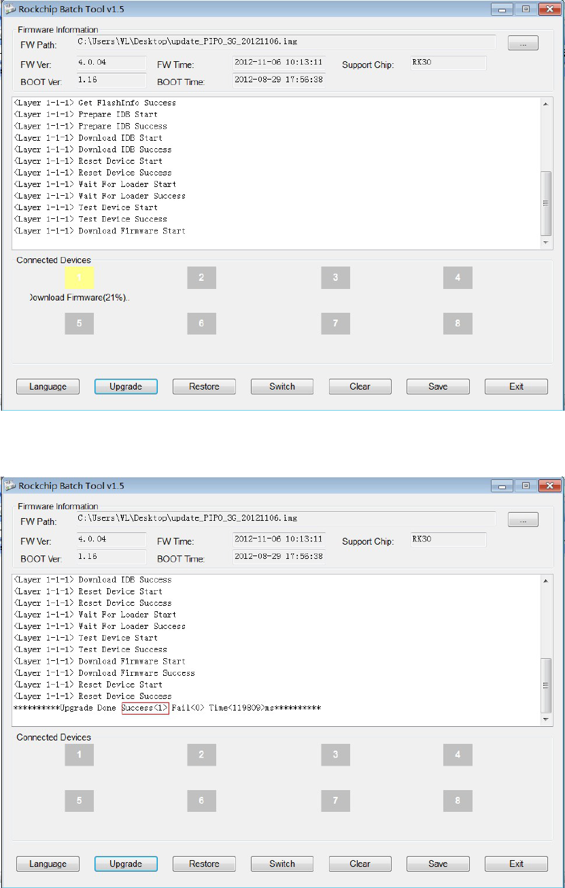Viewport: 565px width, 888px height.
Task: Click Upgrade button in upper window
Action: pyautogui.click(x=126, y=386)
